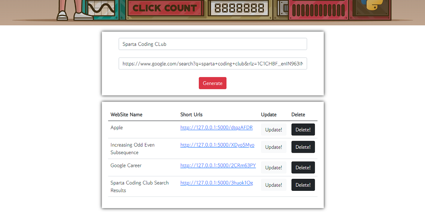
Task: Click the WebSite Name column header
Action: pos(126,114)
